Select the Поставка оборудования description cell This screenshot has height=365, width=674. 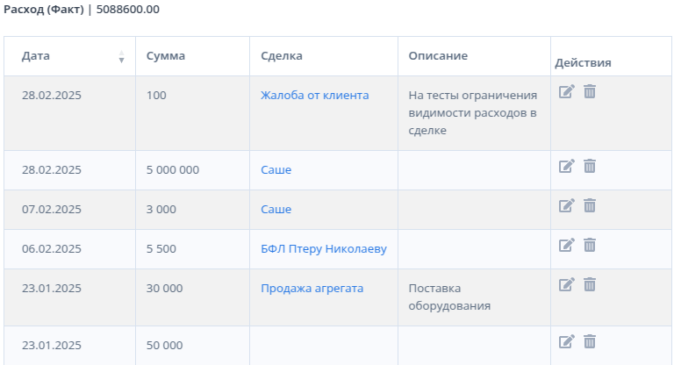click(x=474, y=297)
